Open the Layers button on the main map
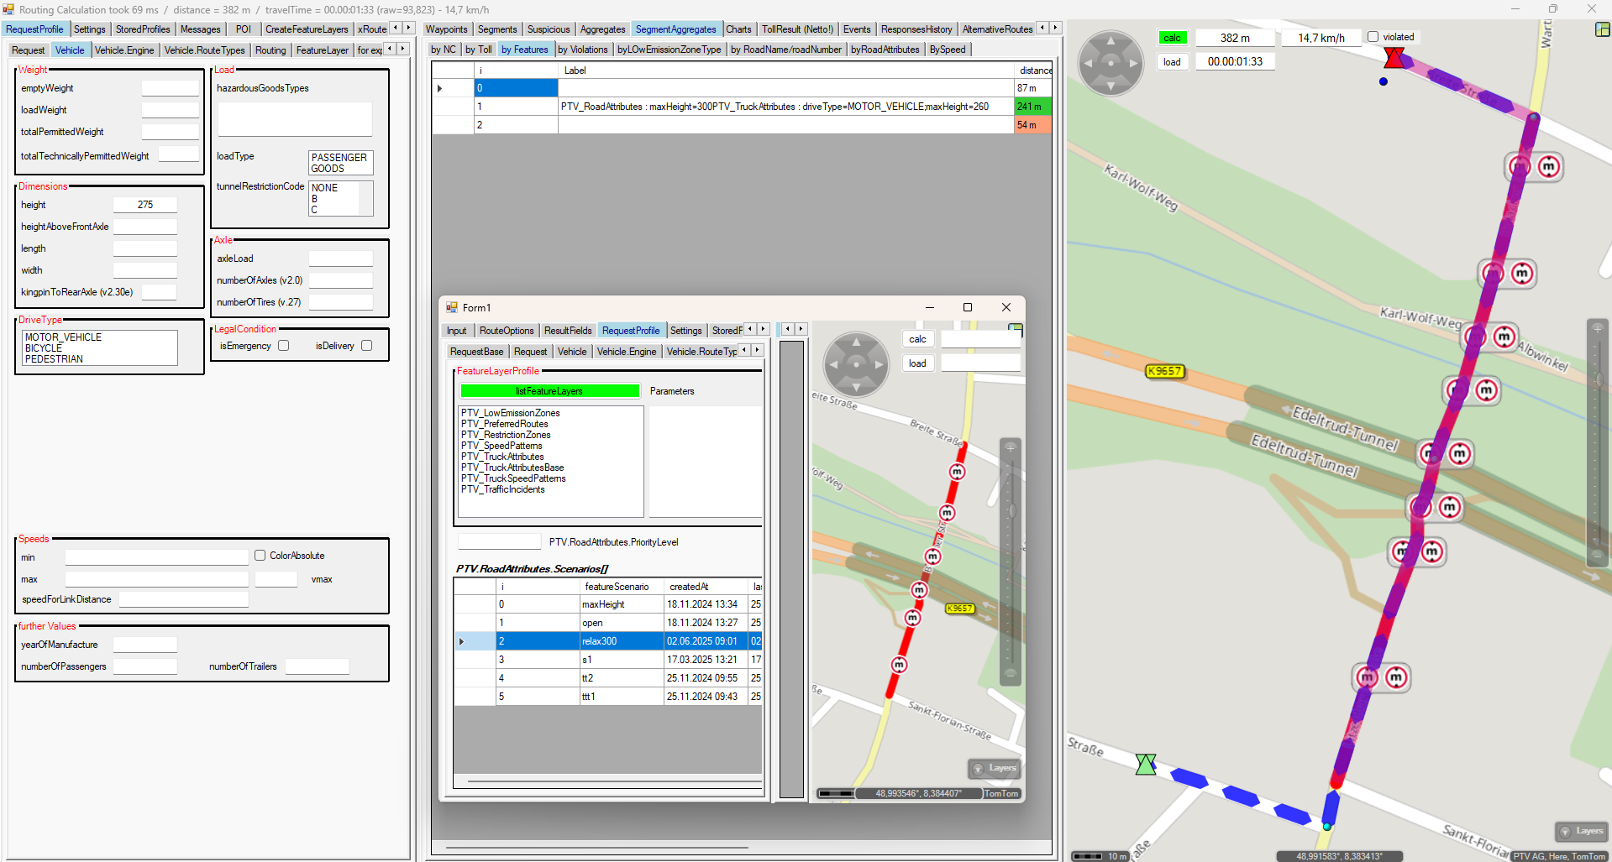Screen dimensions: 1612x862 [x=1581, y=831]
